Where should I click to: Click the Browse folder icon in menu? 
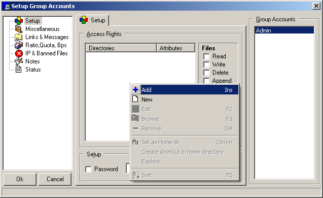pyautogui.click(x=135, y=118)
